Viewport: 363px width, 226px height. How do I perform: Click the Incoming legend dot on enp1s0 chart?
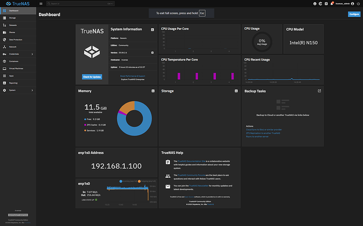[x=120, y=181]
